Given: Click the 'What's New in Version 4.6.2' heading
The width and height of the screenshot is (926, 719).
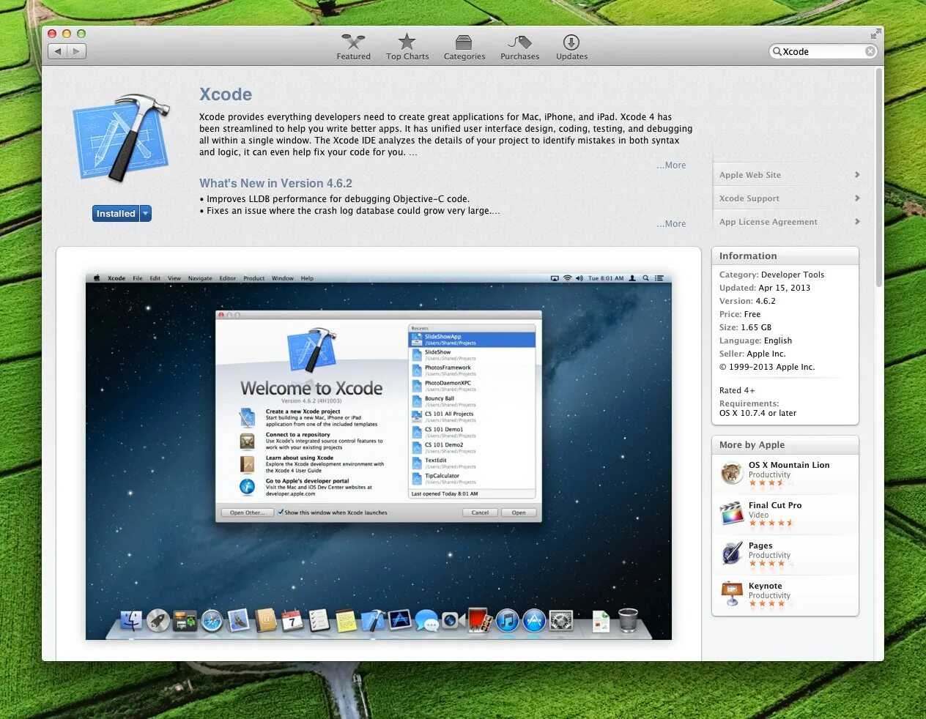Looking at the screenshot, I should 275,184.
